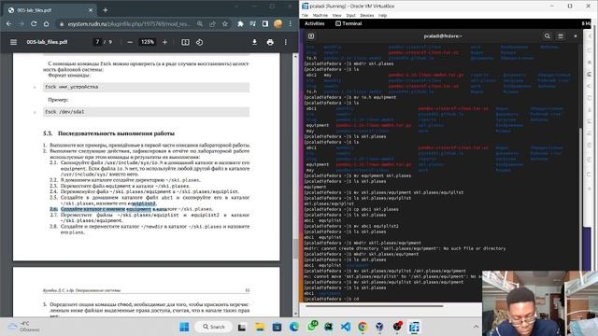Open File Explorer from taskbar
The image size is (598, 336).
coord(260,327)
